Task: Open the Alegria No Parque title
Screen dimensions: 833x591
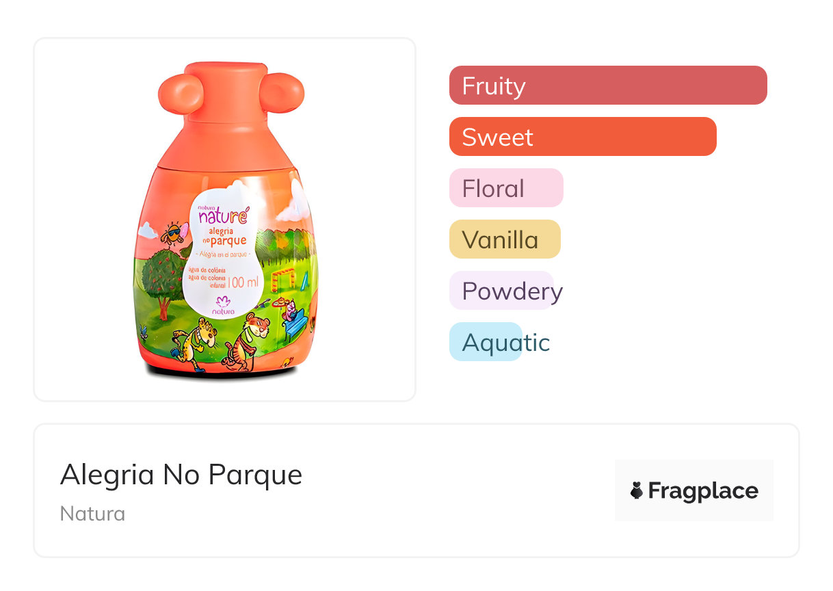Action: pos(181,474)
